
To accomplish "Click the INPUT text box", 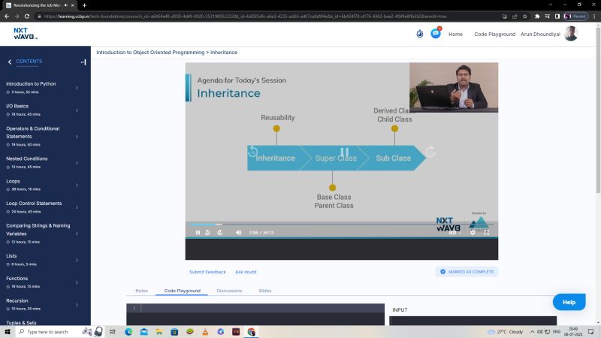I will (x=473, y=321).
